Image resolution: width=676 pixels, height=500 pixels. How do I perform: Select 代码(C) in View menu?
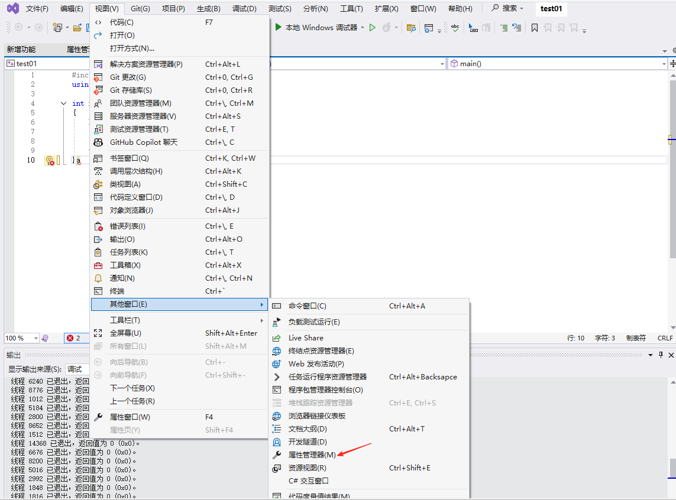point(179,22)
